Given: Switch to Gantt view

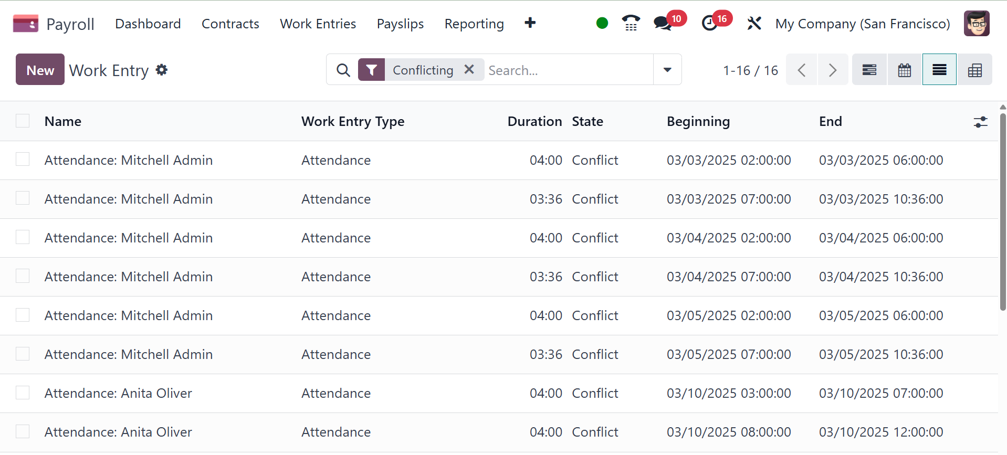Looking at the screenshot, I should point(869,70).
